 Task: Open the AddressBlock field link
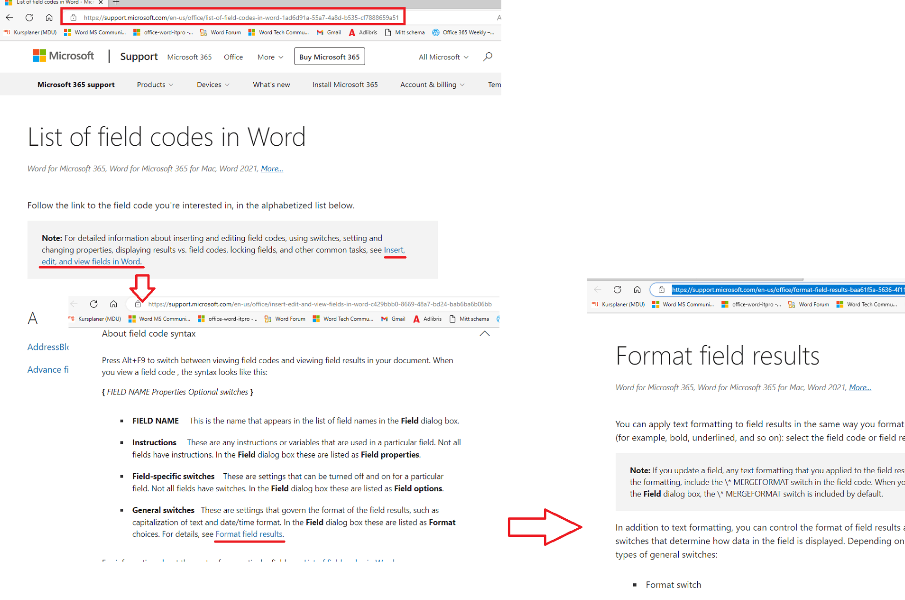pos(48,347)
